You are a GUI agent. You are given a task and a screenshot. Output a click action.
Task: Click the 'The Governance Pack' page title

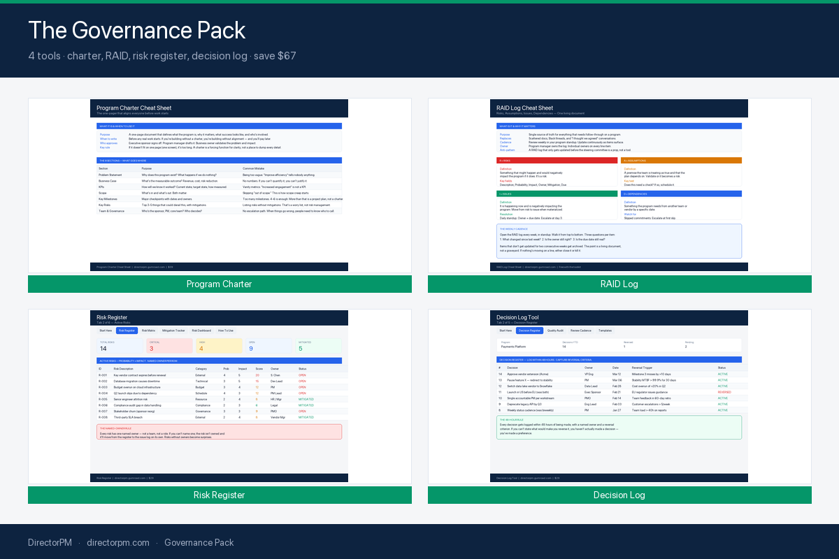137,30
